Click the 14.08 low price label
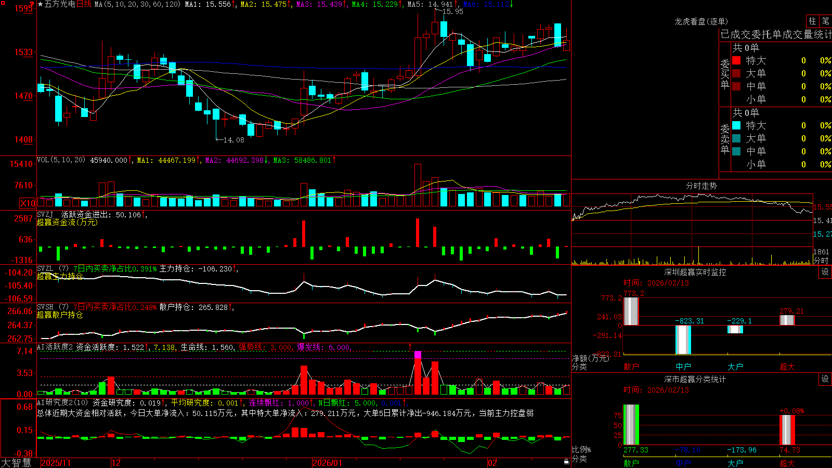Image resolution: width=832 pixels, height=468 pixels. 233,140
